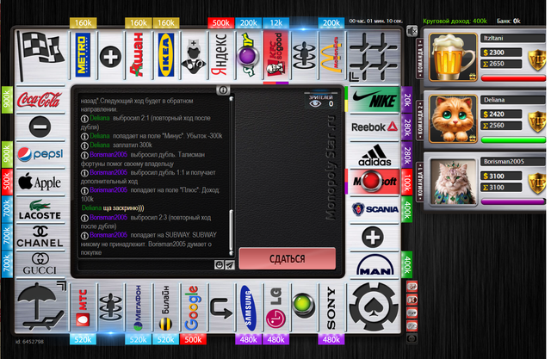551x359 pixels.
Task: Open Borisman2005 cat avatar
Action: (x=453, y=181)
